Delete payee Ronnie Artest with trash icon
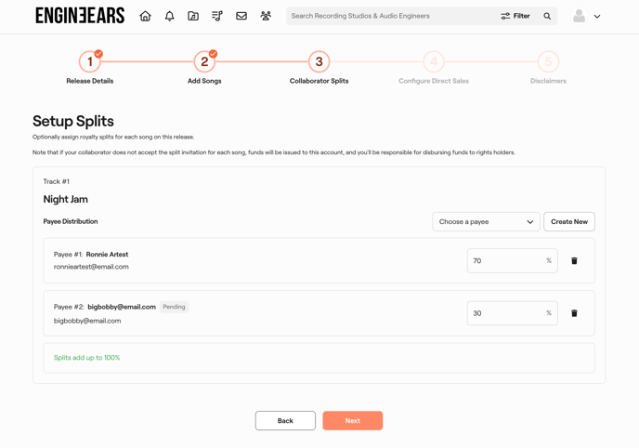The width and height of the screenshot is (639, 448). [574, 261]
